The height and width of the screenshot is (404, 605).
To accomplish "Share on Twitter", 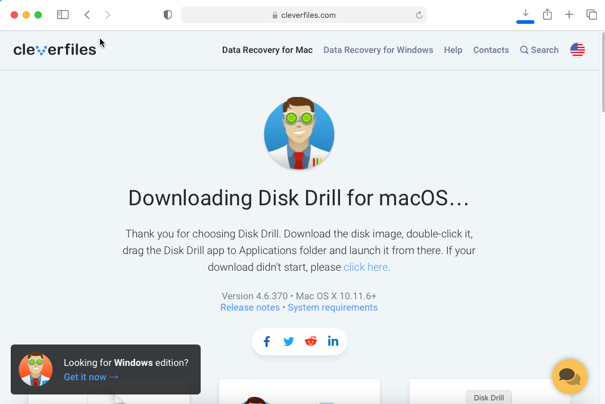I will point(289,342).
